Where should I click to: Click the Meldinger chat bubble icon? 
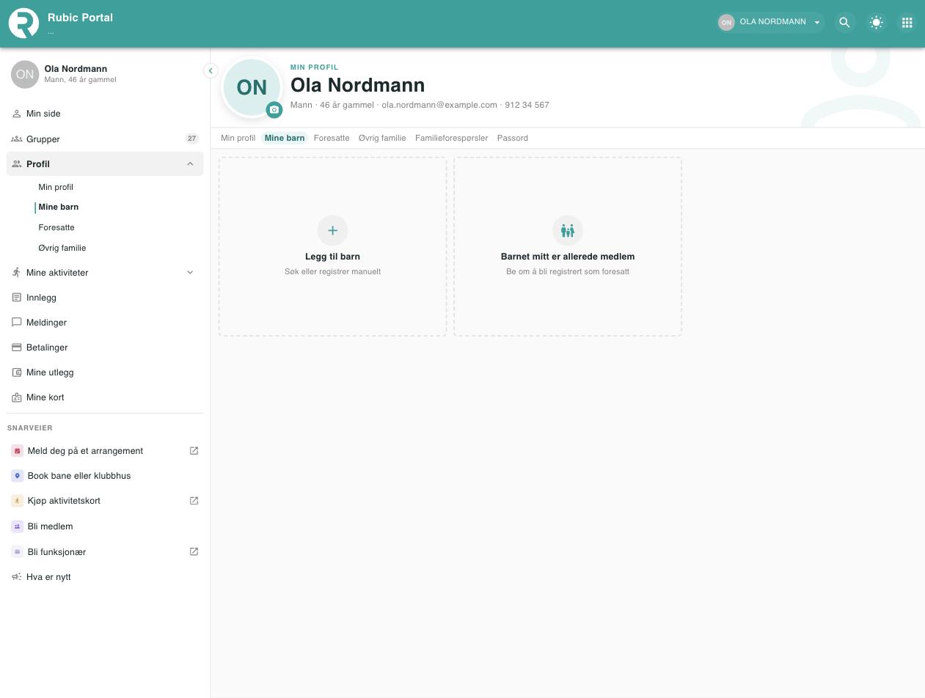point(17,322)
